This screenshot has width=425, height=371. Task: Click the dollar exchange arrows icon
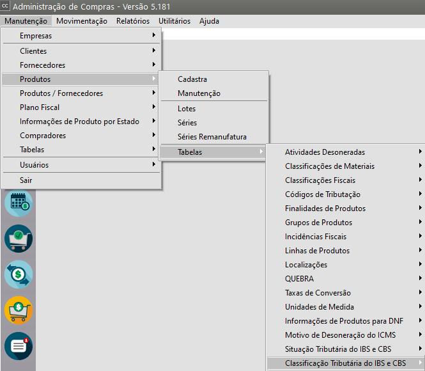(x=18, y=274)
